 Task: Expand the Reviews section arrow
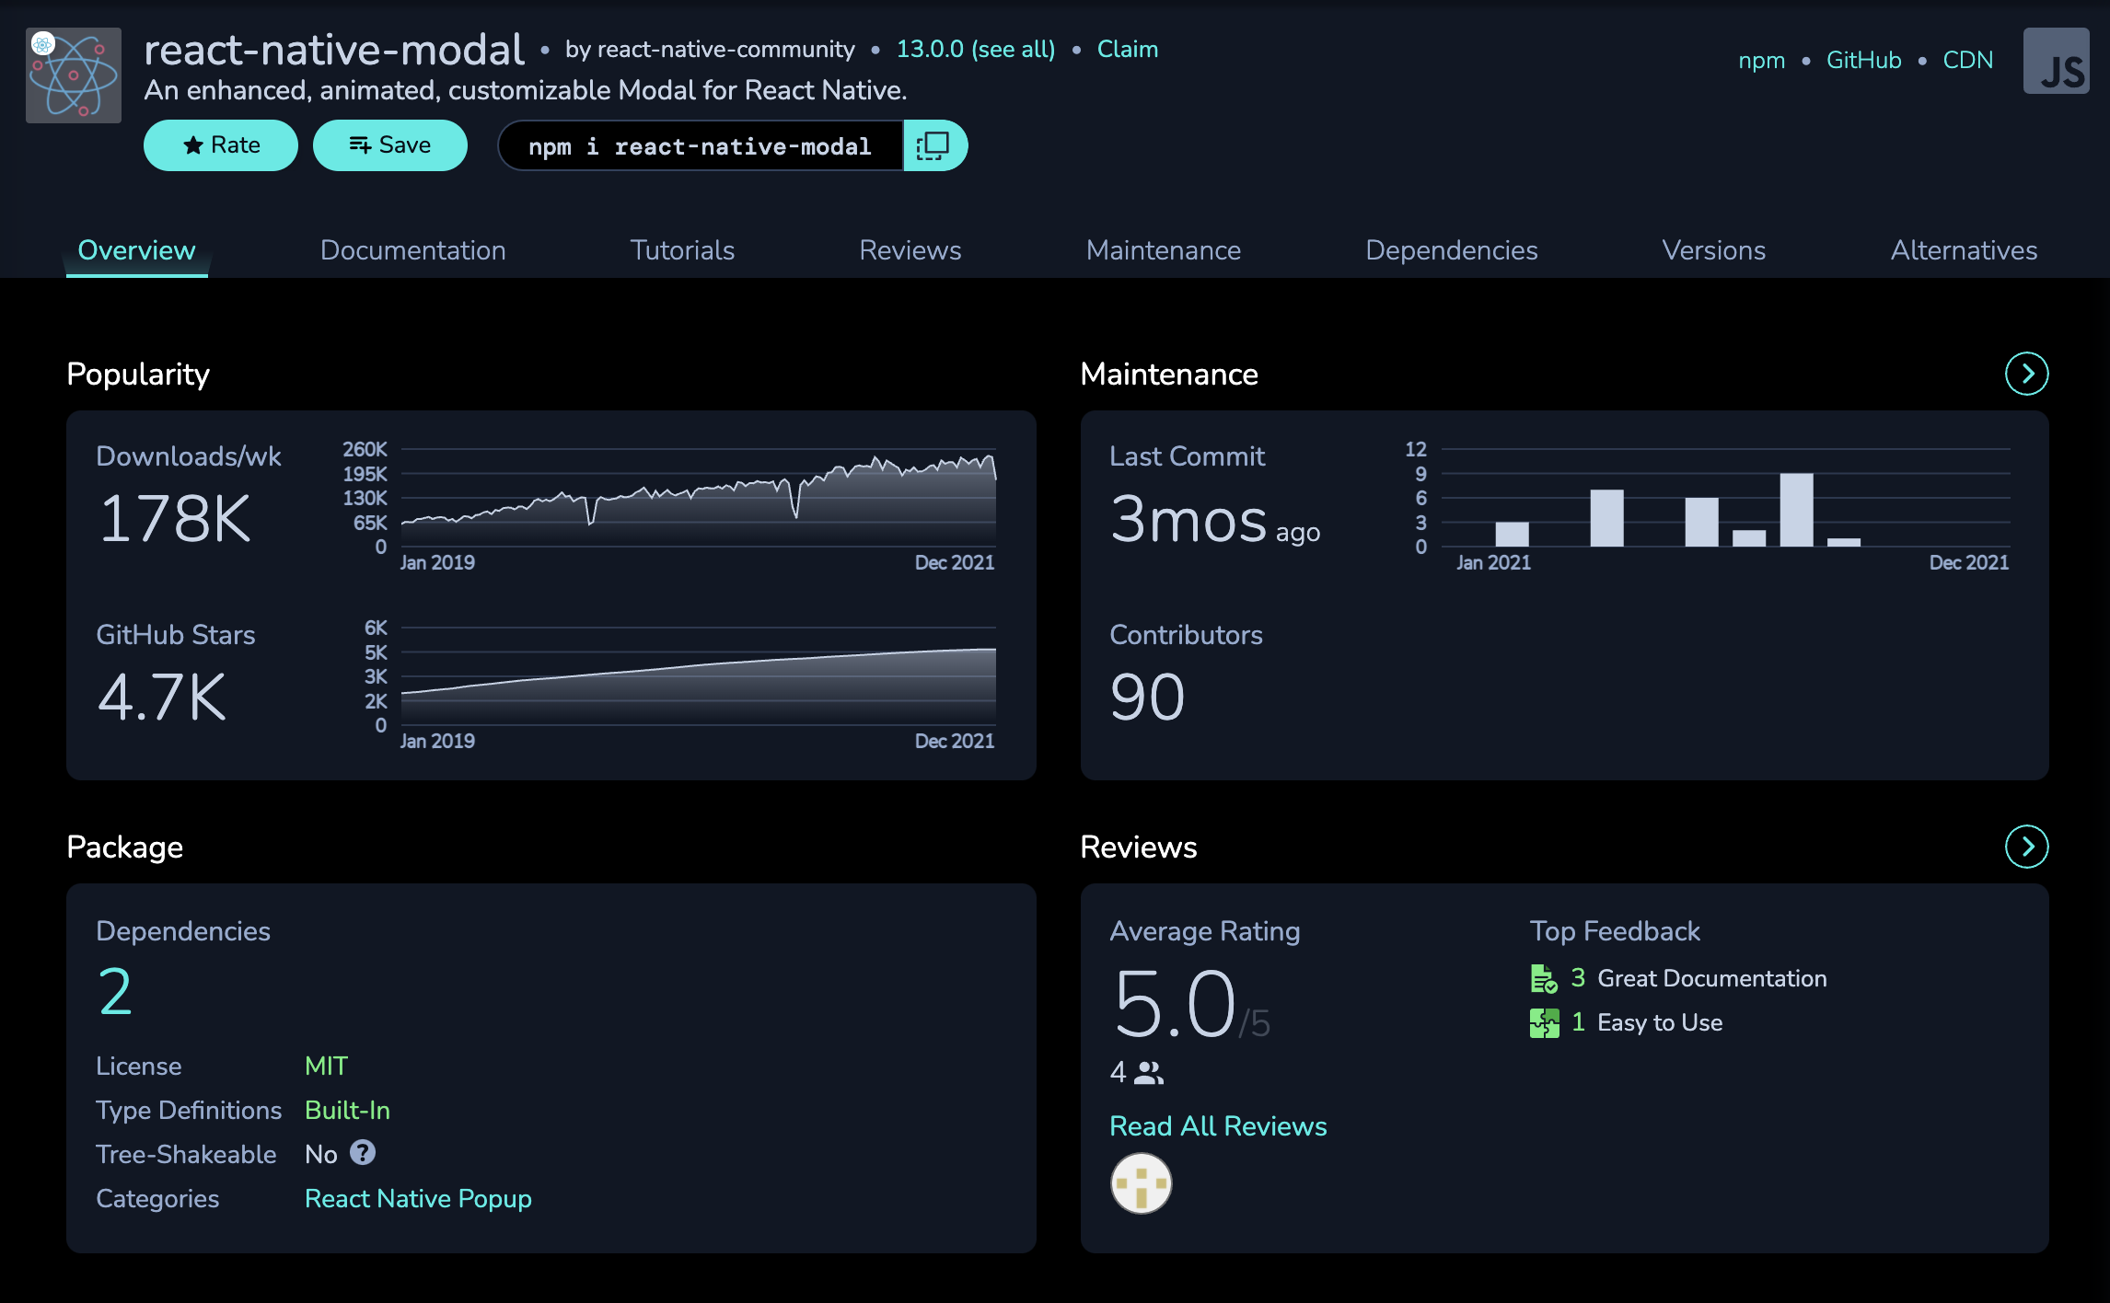coord(2026,847)
